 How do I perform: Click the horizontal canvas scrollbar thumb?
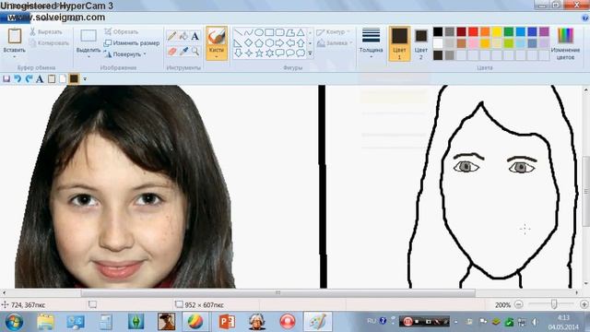(277, 292)
